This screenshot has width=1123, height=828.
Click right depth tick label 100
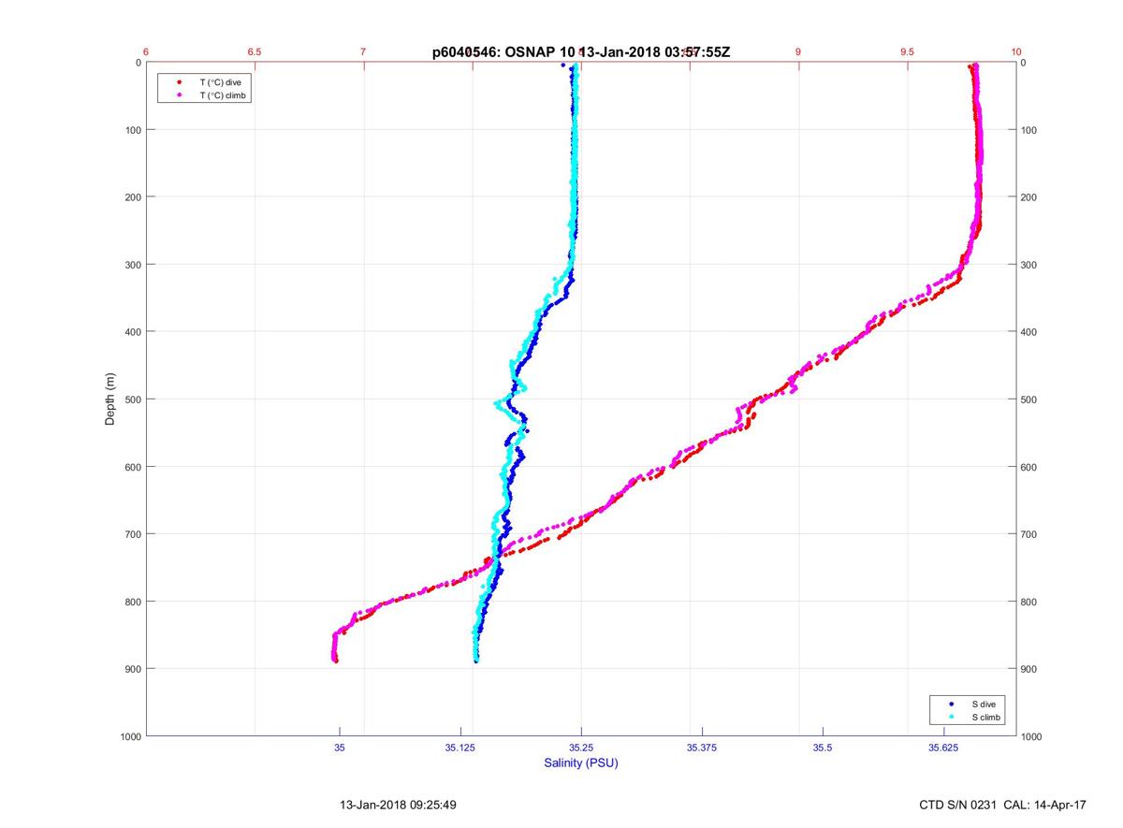pyautogui.click(x=1028, y=130)
